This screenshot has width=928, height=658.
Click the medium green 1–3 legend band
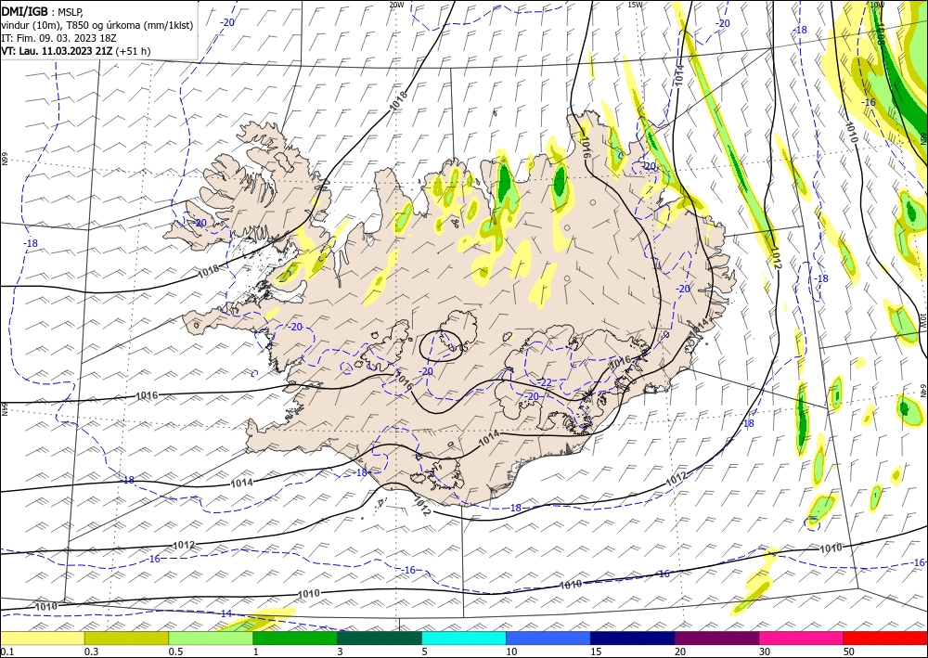click(295, 638)
